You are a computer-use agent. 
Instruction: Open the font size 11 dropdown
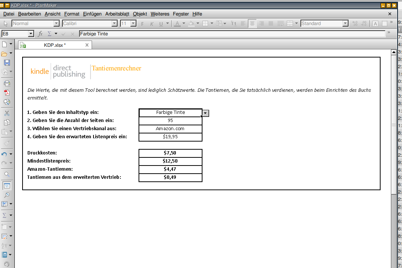pos(133,24)
